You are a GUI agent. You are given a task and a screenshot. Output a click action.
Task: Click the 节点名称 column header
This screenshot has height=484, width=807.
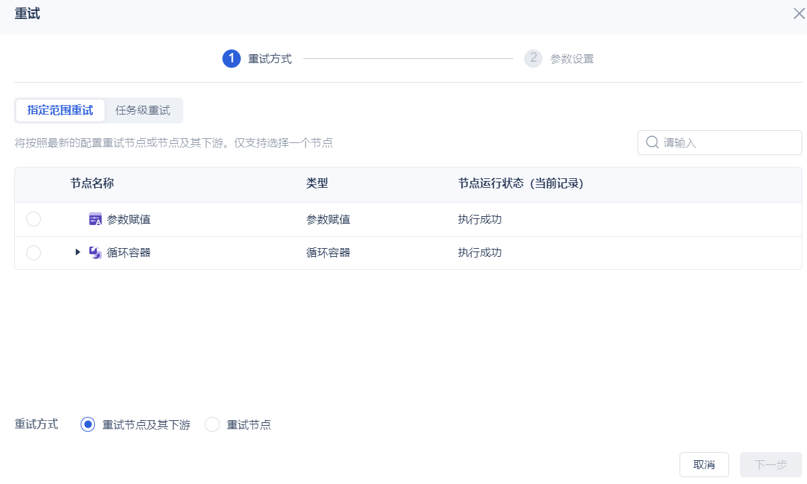(92, 183)
